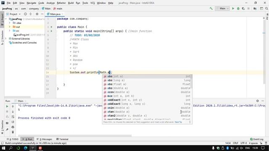Viewport: 269px width, 151px height.
Task: Start debugging with the bug icon
Action: pos(238,8)
